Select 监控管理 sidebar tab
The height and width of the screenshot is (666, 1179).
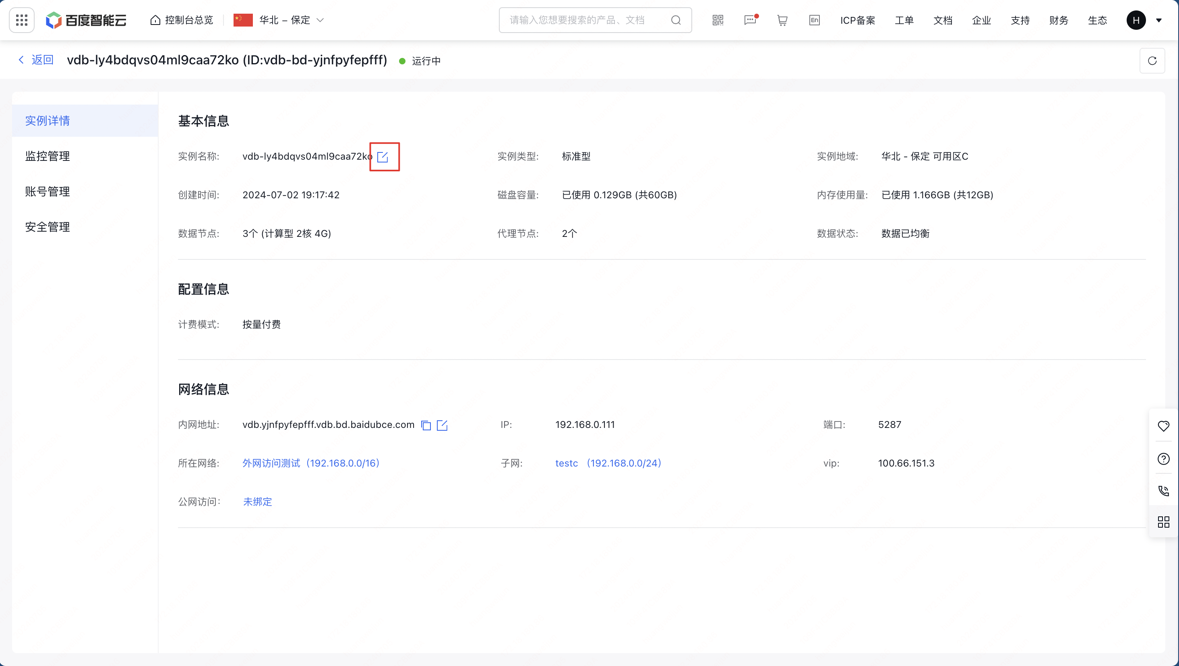(x=85, y=156)
